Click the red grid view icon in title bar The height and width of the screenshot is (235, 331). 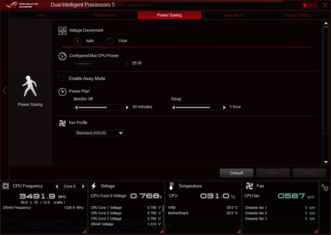click(x=310, y=5)
